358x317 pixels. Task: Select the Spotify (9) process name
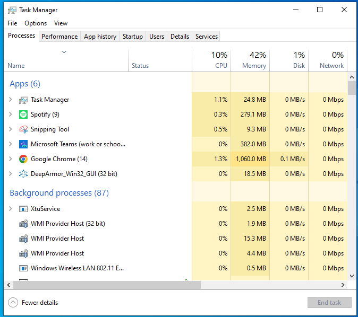pos(45,115)
